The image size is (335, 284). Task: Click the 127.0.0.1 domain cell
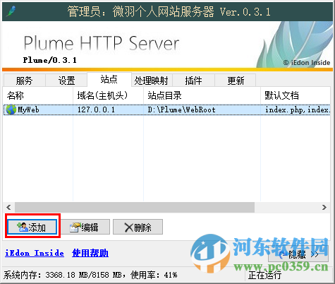click(96, 110)
